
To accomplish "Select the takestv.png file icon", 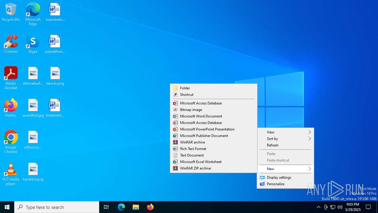I will tap(55, 76).
